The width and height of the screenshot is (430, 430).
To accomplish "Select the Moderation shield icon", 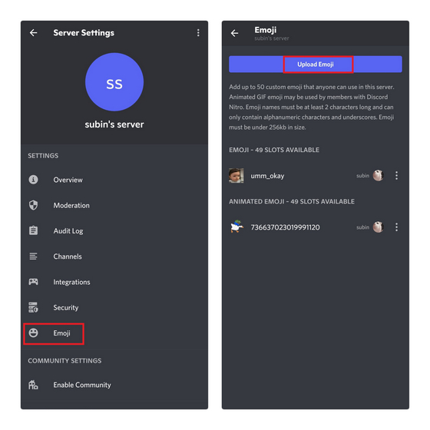I will 34,205.
